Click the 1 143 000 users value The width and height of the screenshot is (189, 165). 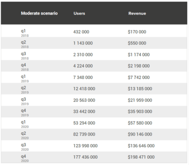click(83, 43)
